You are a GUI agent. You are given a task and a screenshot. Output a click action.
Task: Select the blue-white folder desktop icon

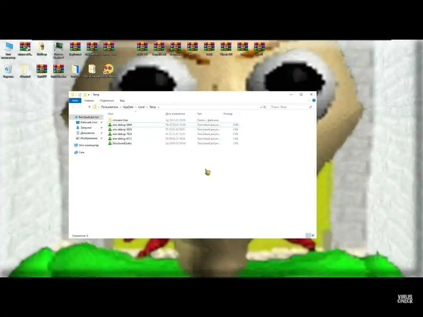75,71
